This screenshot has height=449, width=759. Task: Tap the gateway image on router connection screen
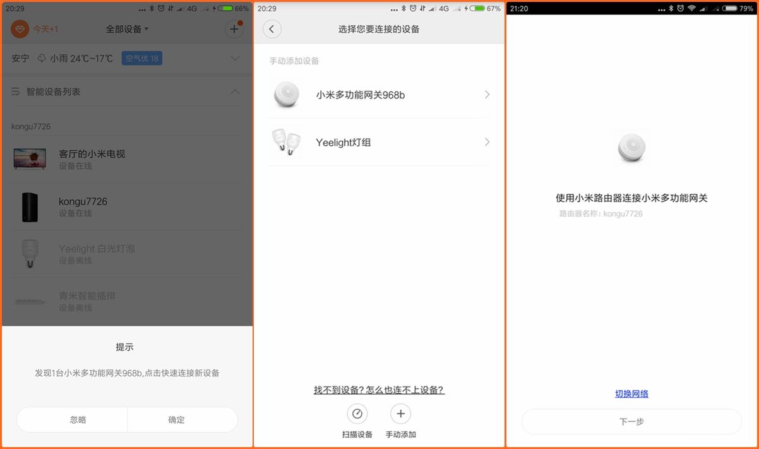pyautogui.click(x=631, y=147)
